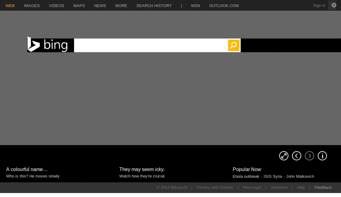Screen dimensions: 341x197
Task: Click the full-screen expand image icon
Action: click(x=284, y=156)
